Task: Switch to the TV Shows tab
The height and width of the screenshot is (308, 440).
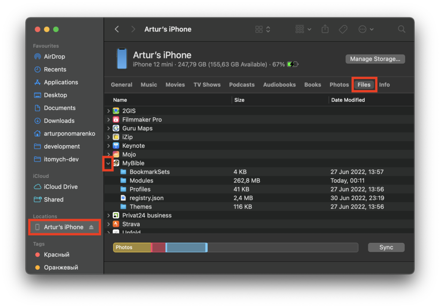Action: click(x=207, y=85)
